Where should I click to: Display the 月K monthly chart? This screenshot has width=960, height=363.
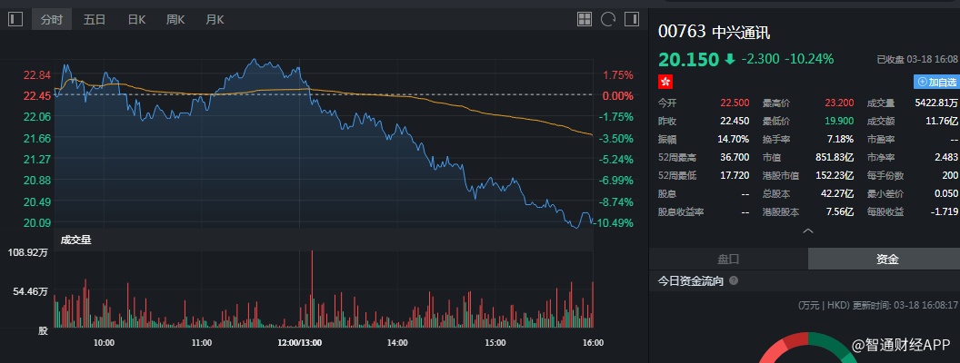(215, 19)
